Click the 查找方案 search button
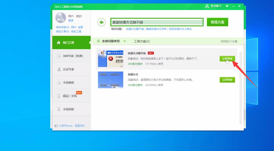Screen dimensions: 274x151 pyautogui.click(x=217, y=22)
